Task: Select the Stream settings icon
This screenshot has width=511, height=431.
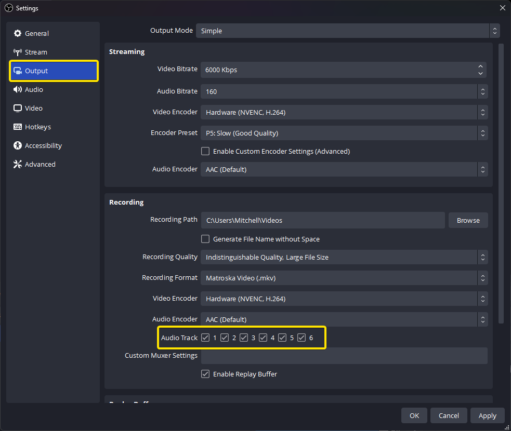Action: point(35,52)
